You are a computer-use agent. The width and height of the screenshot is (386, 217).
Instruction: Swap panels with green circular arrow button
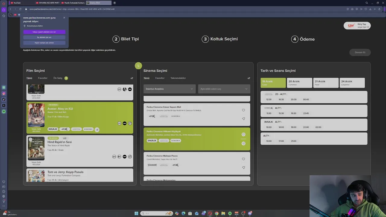point(138,66)
